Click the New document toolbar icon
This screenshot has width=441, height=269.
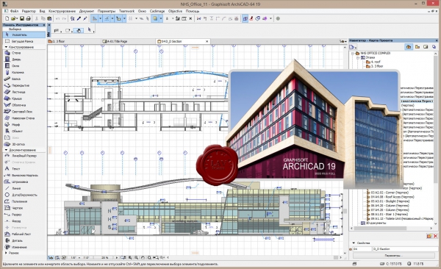pyautogui.click(x=7, y=18)
